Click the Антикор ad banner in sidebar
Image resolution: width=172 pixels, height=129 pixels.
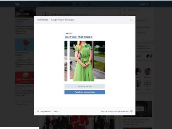tap(26, 13)
